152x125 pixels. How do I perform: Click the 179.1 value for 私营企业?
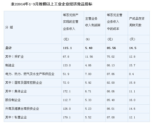(67, 117)
